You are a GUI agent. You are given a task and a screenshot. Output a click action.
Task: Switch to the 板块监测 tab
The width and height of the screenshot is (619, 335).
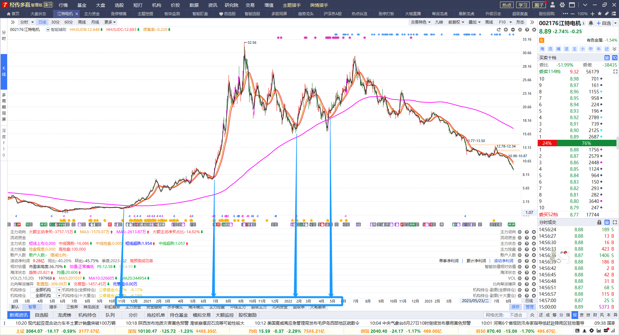click(x=172, y=14)
